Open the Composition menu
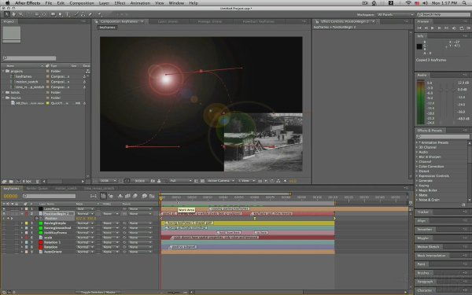The image size is (472, 295). (x=82, y=3)
